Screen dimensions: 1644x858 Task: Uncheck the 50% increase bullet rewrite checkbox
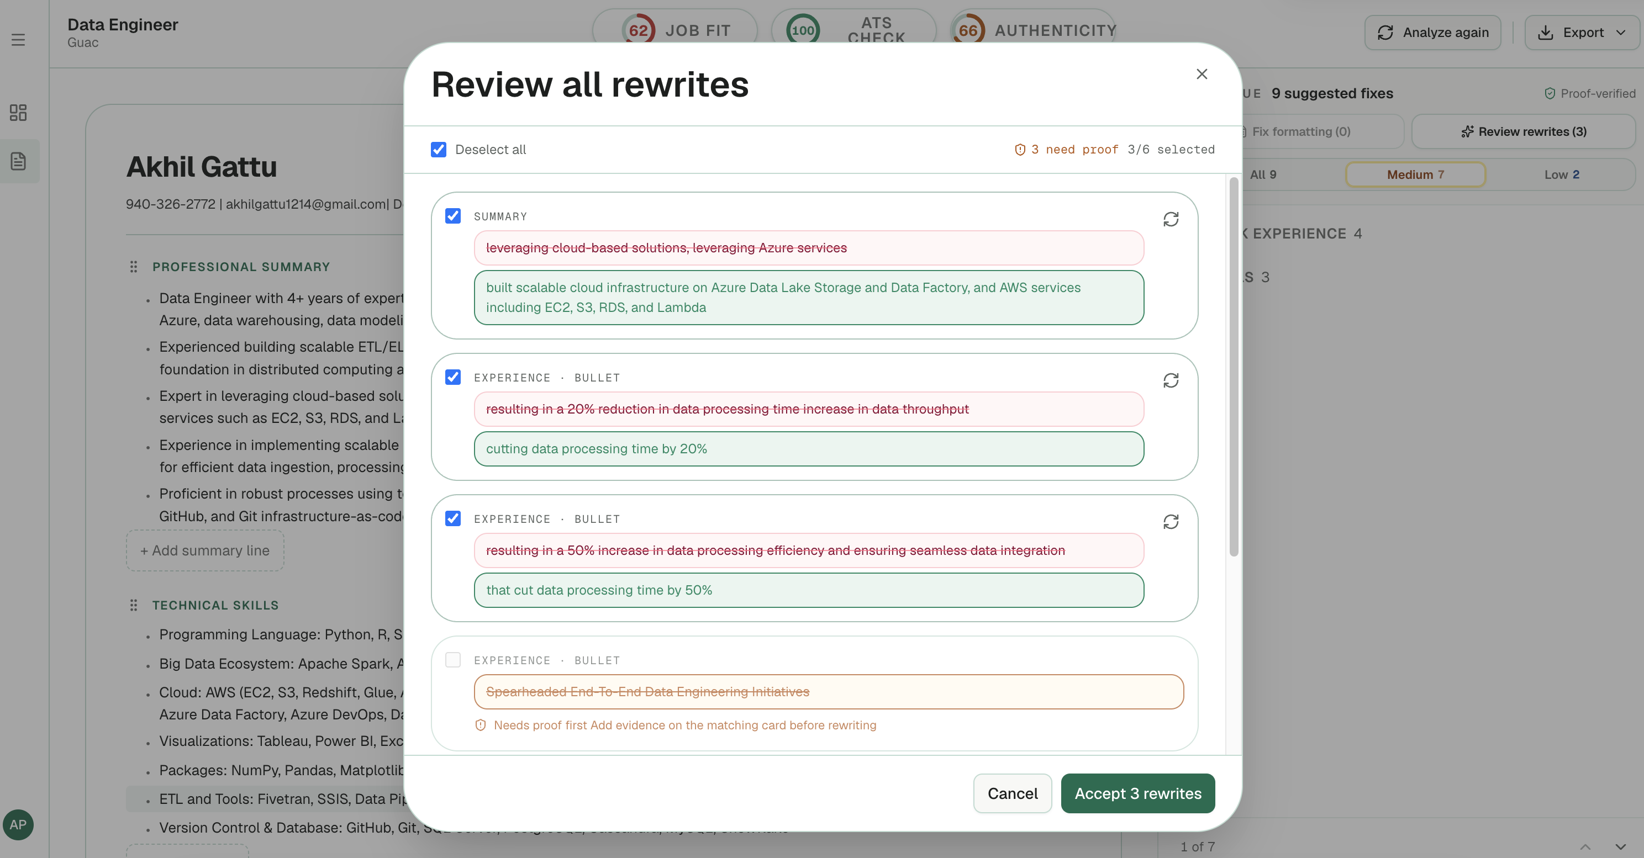point(453,518)
